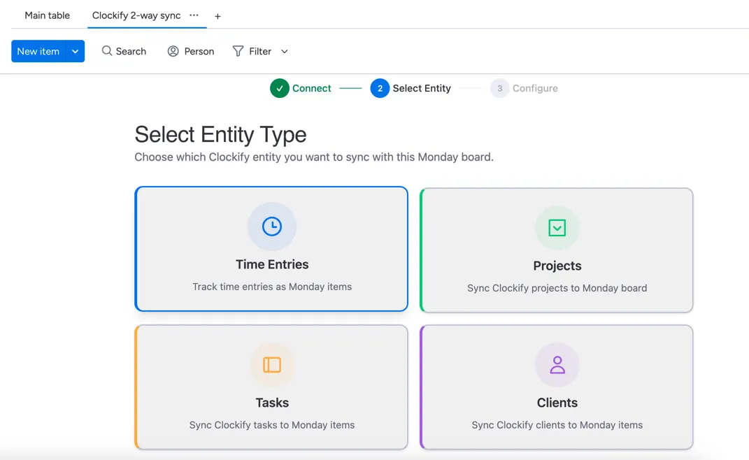Screen dimensions: 749x460
Task: Click the funnel Filter icon
Action: (x=238, y=51)
